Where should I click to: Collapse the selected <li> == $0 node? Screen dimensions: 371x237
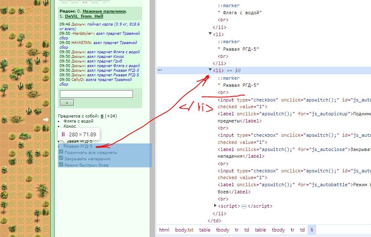point(210,70)
